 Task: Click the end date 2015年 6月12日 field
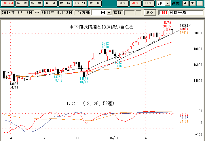[56, 13]
